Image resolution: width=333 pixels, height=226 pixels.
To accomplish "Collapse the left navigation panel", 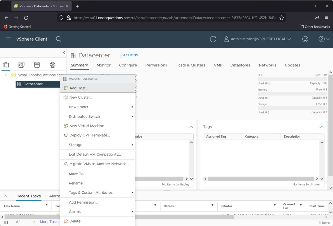I will pyautogui.click(x=64, y=52).
